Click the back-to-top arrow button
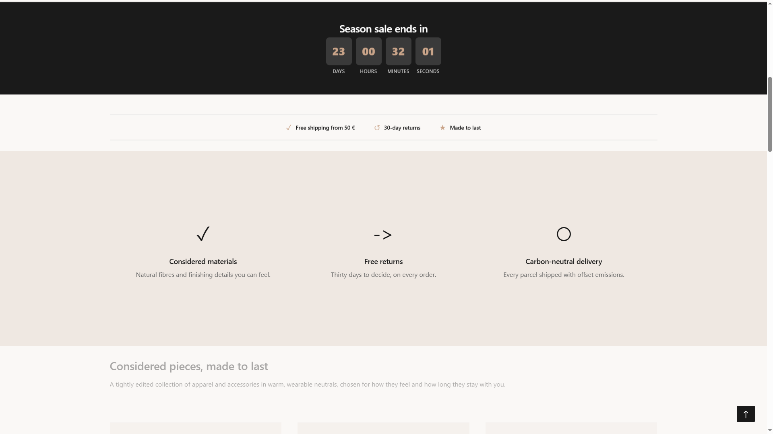The image size is (773, 434). click(x=746, y=414)
